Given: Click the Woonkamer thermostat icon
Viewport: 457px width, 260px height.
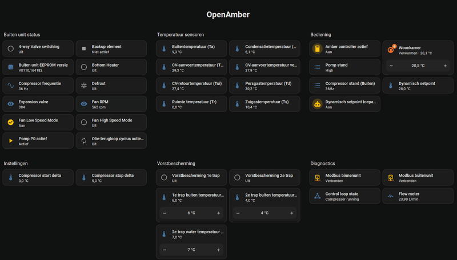Looking at the screenshot, I should click(391, 50).
